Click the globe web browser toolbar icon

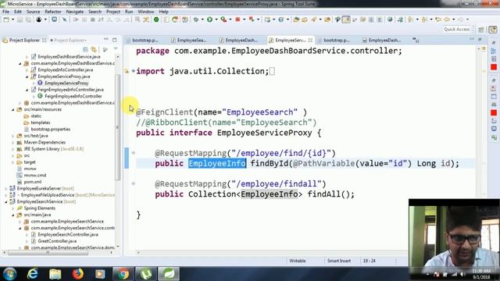390,20
